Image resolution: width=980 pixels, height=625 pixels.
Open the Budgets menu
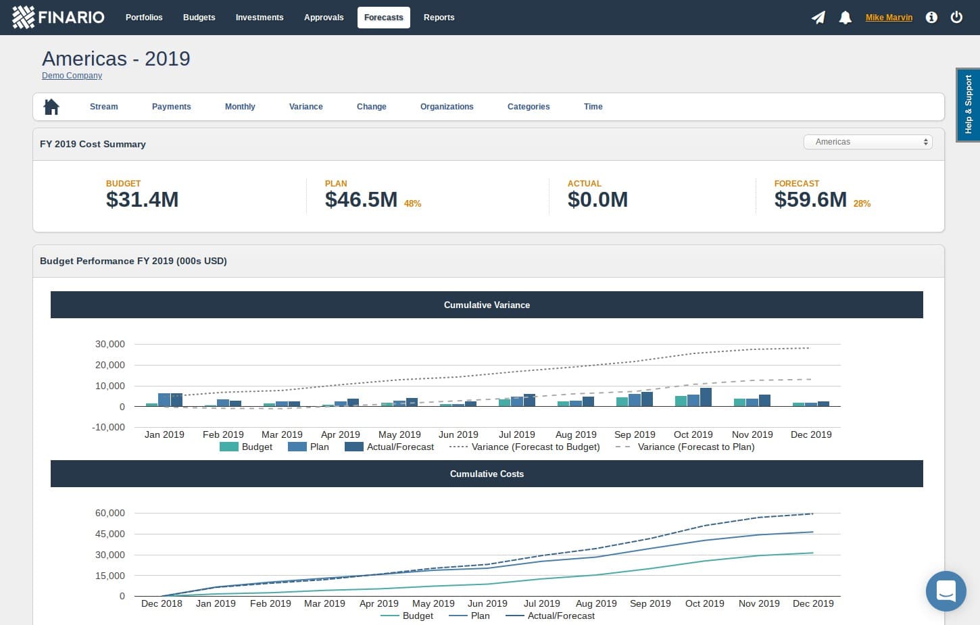pos(199,18)
